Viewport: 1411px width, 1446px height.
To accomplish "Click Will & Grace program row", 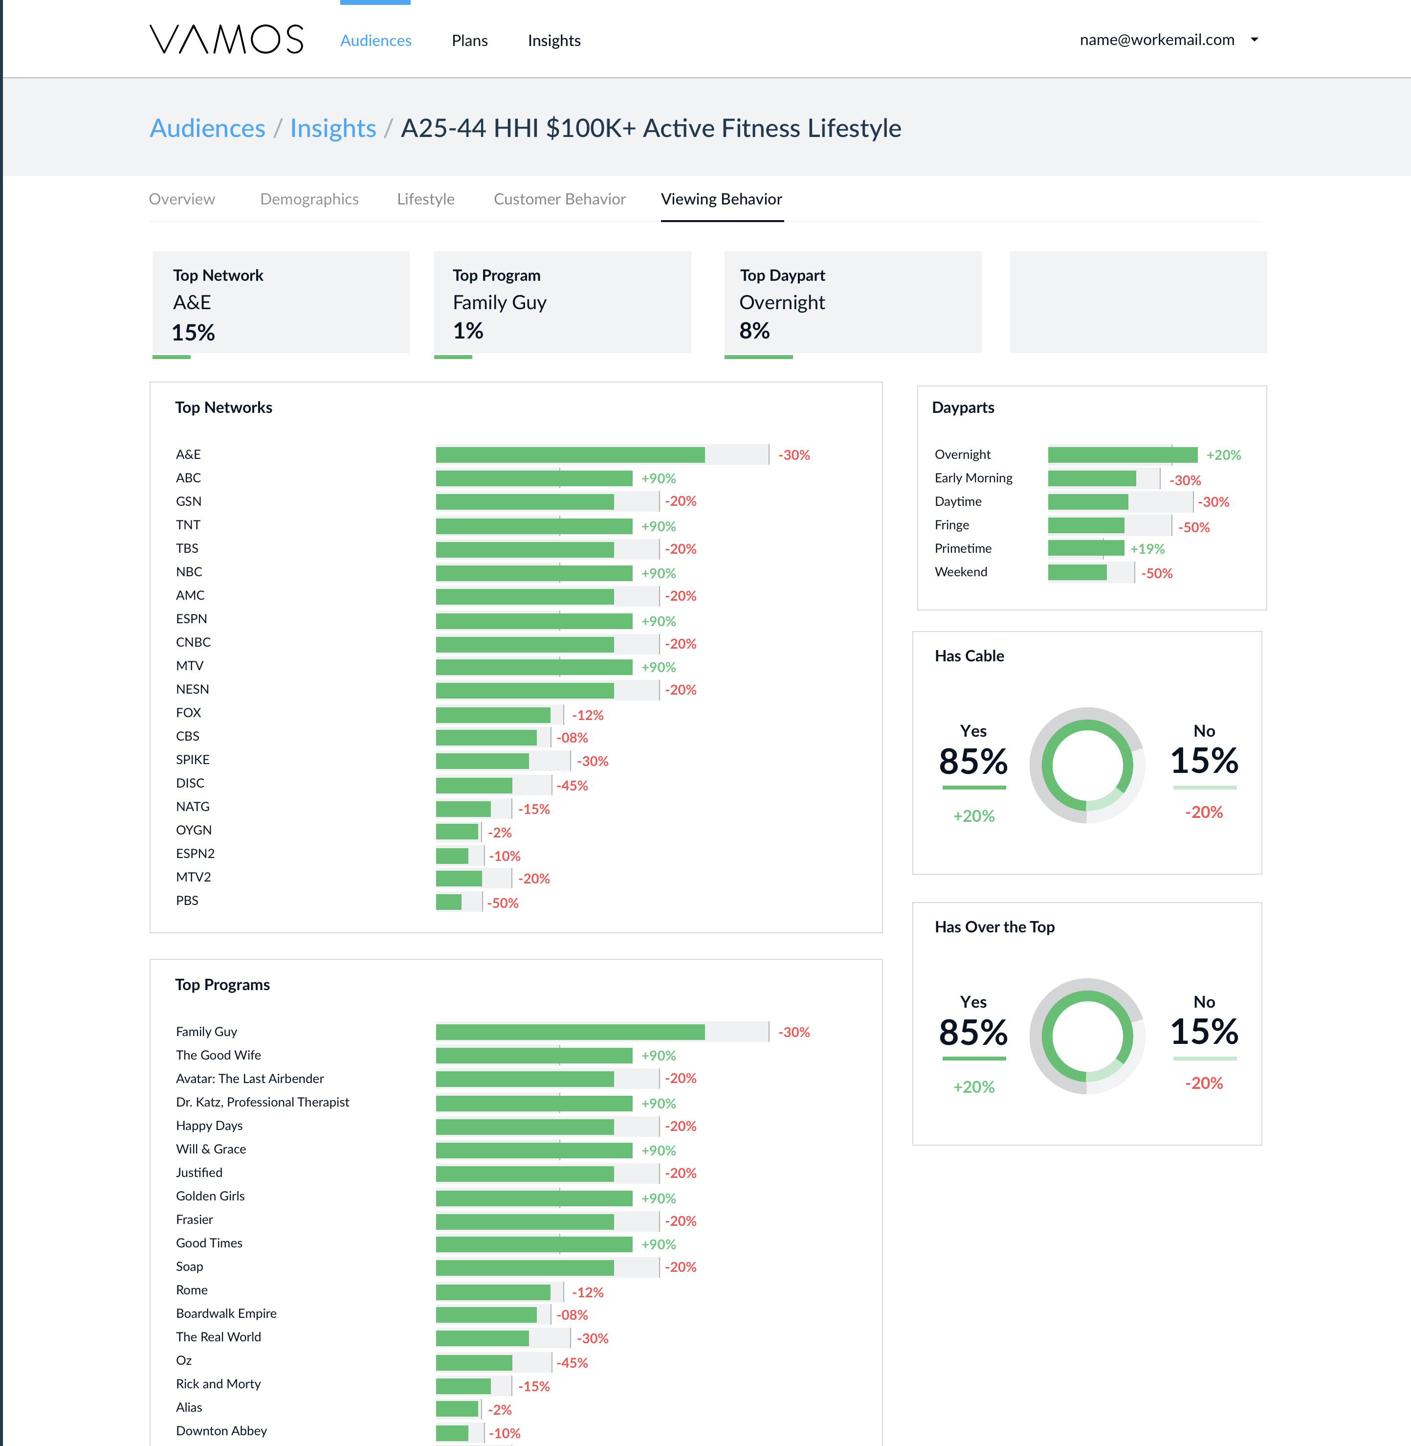I will [210, 1149].
